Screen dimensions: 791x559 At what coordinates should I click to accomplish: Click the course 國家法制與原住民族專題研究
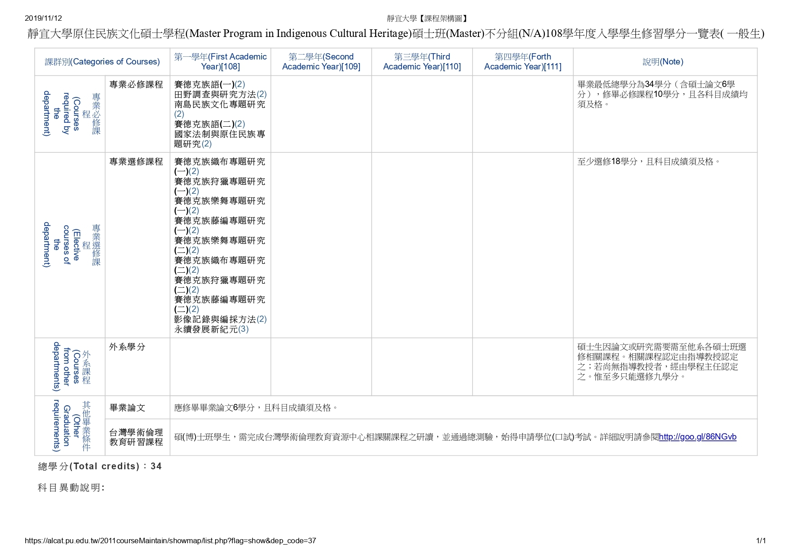[x=220, y=139]
